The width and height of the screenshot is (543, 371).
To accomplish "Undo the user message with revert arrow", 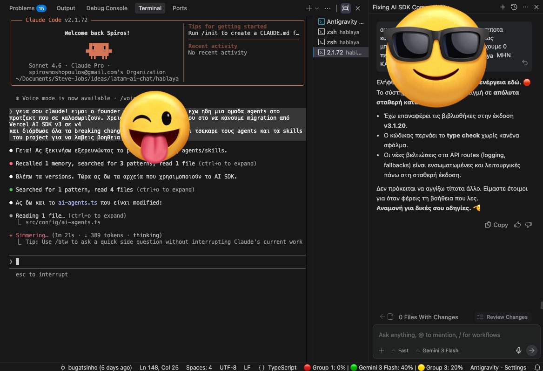I will pos(525,62).
